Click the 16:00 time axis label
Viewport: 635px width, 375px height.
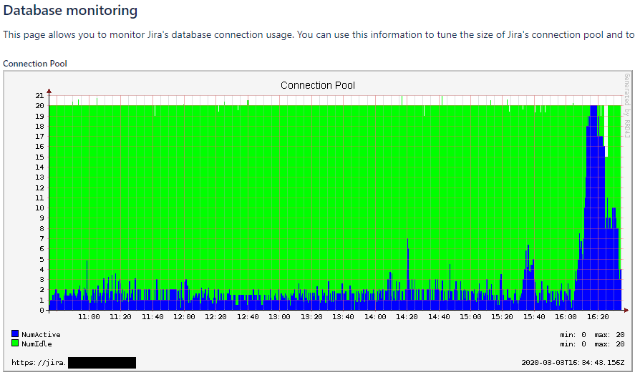coord(566,317)
